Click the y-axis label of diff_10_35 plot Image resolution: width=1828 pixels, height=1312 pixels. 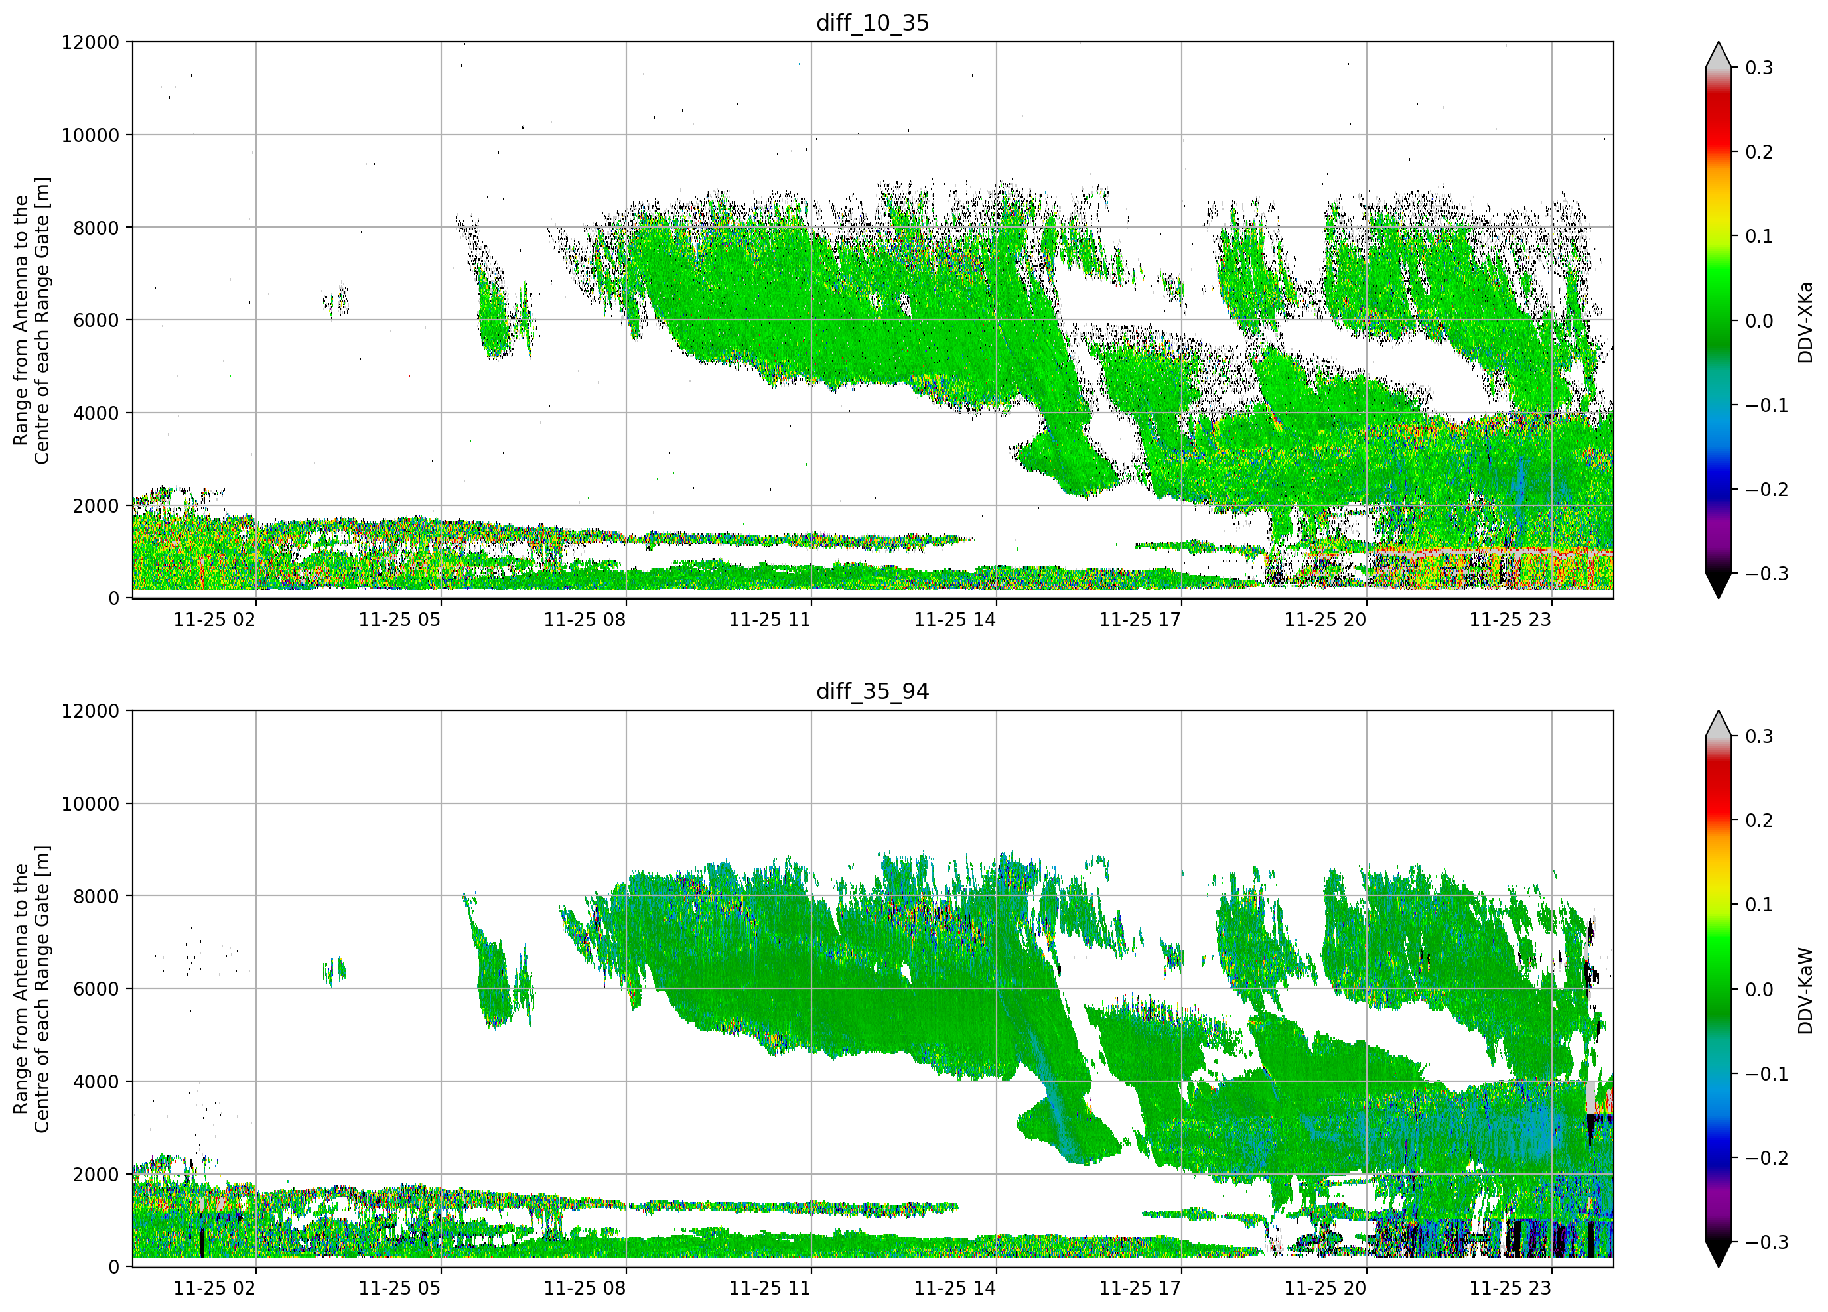point(31,321)
